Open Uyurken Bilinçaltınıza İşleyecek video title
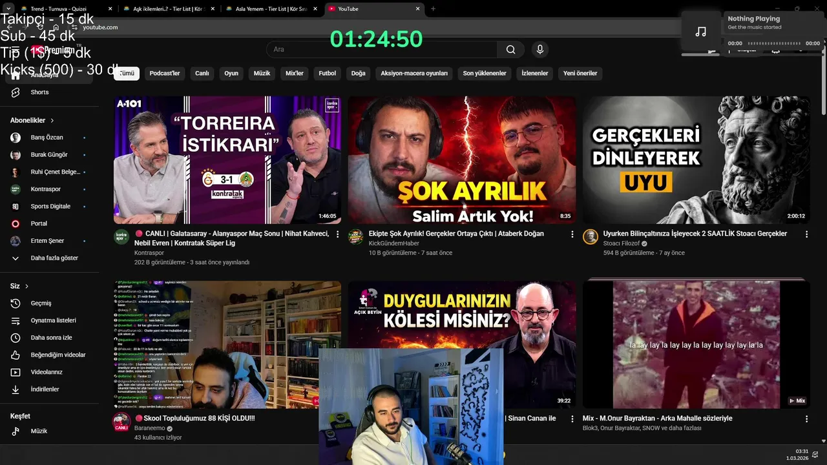 click(695, 234)
